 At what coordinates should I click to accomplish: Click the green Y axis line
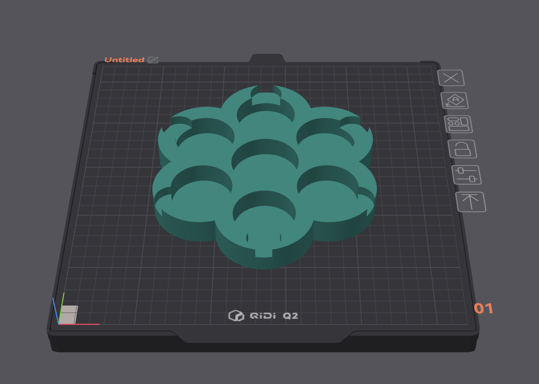[x=61, y=308]
